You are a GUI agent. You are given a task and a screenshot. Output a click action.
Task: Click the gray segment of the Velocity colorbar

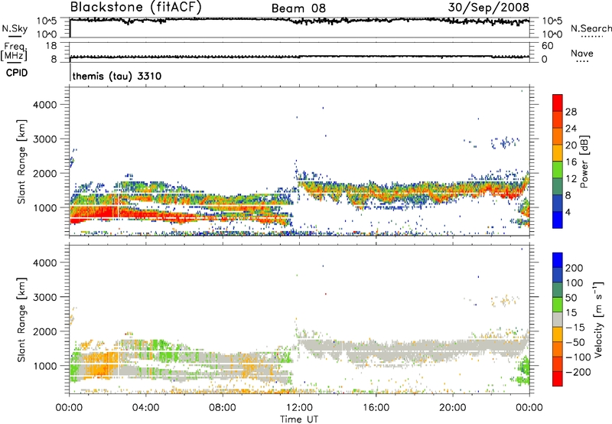point(558,319)
